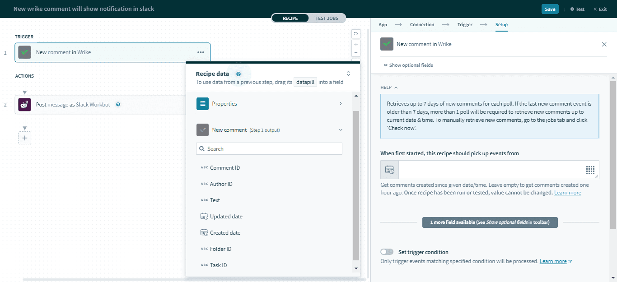Go to the Trigger tab
Image resolution: width=617 pixels, height=282 pixels.
464,25
